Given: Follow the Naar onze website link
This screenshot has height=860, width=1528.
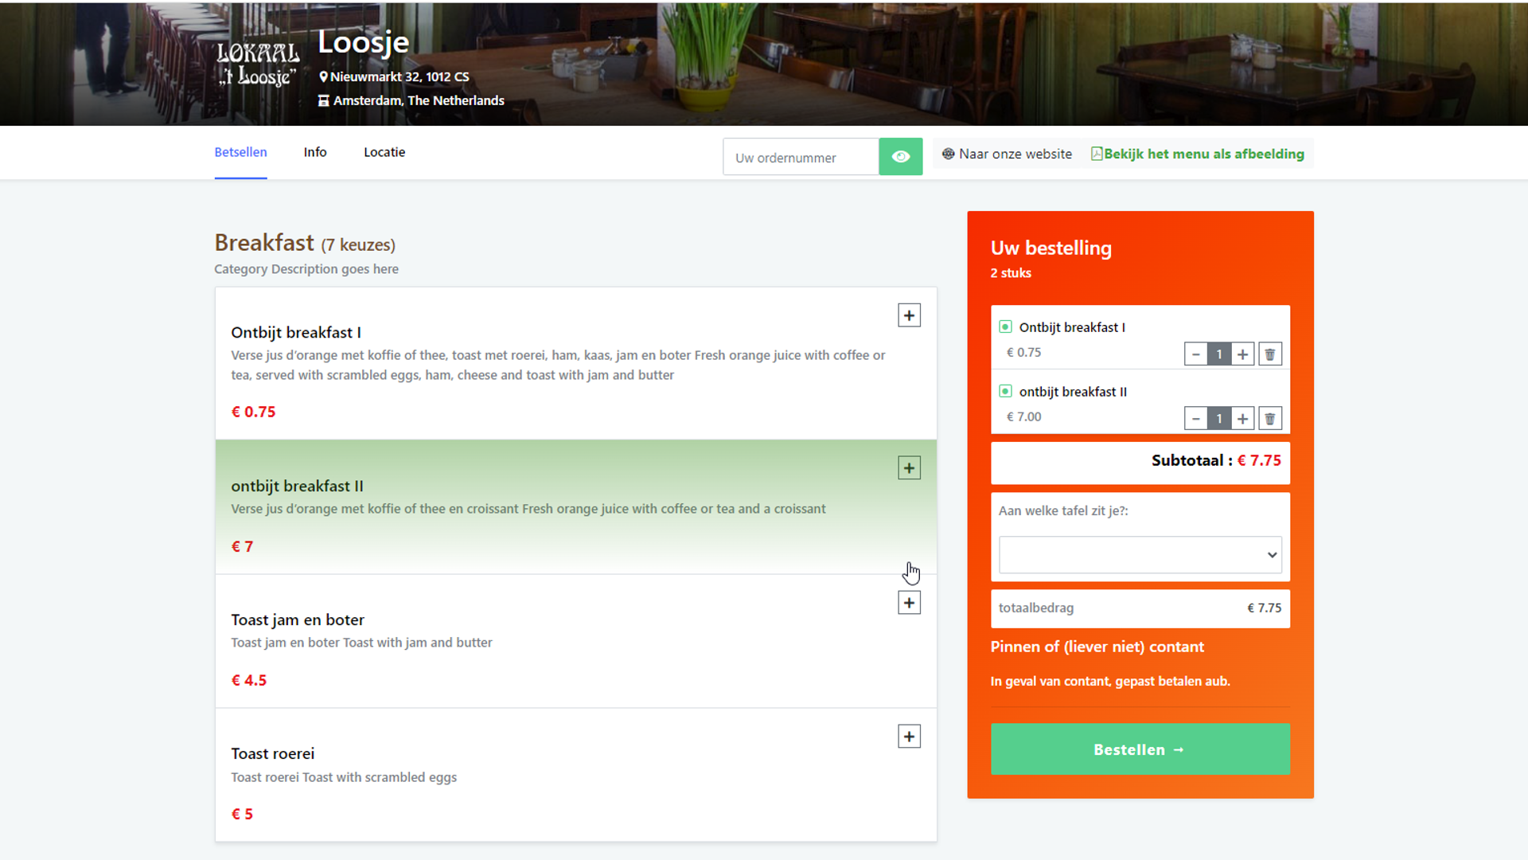Looking at the screenshot, I should 1015,154.
